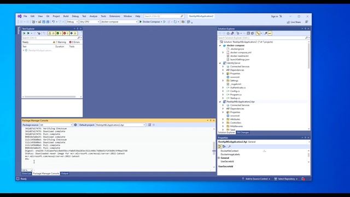The width and height of the screenshot is (350, 197).
Task: Switch to the Git Changes tab
Action: [243, 132]
